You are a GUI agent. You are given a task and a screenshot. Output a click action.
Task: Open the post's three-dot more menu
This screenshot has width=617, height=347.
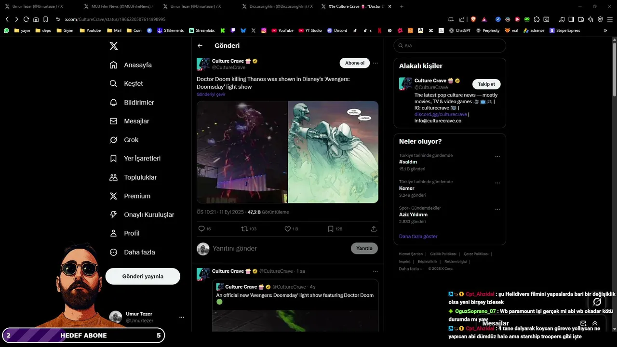coord(376,63)
